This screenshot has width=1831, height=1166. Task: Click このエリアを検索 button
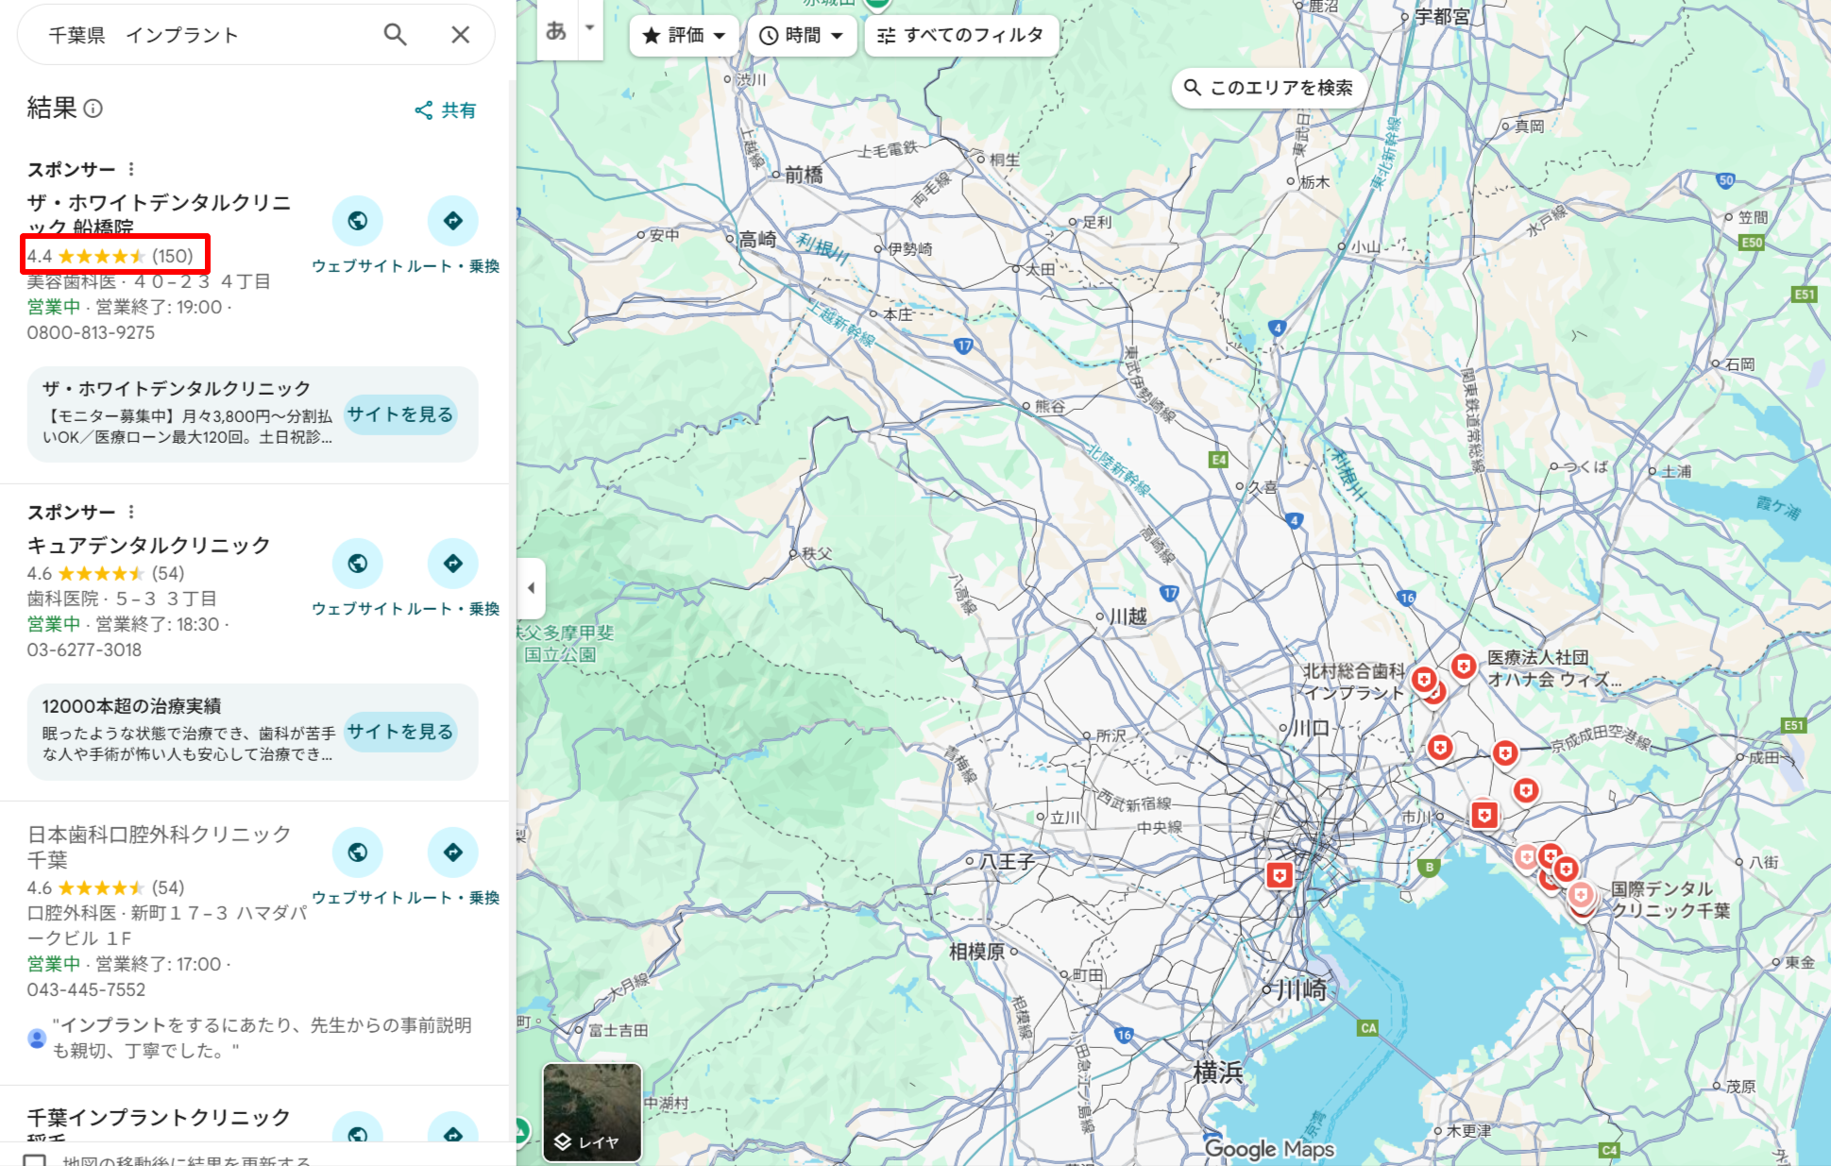tap(1269, 88)
